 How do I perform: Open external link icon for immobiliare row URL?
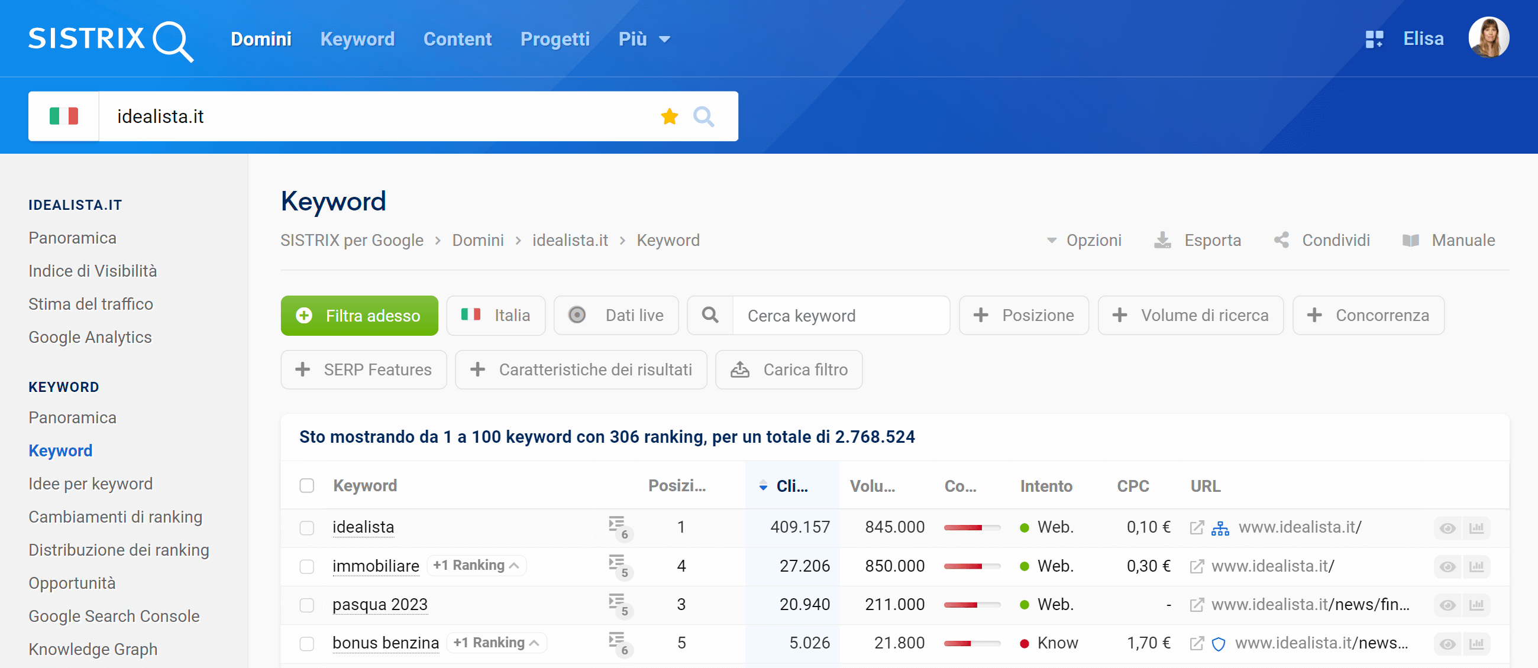[1197, 566]
